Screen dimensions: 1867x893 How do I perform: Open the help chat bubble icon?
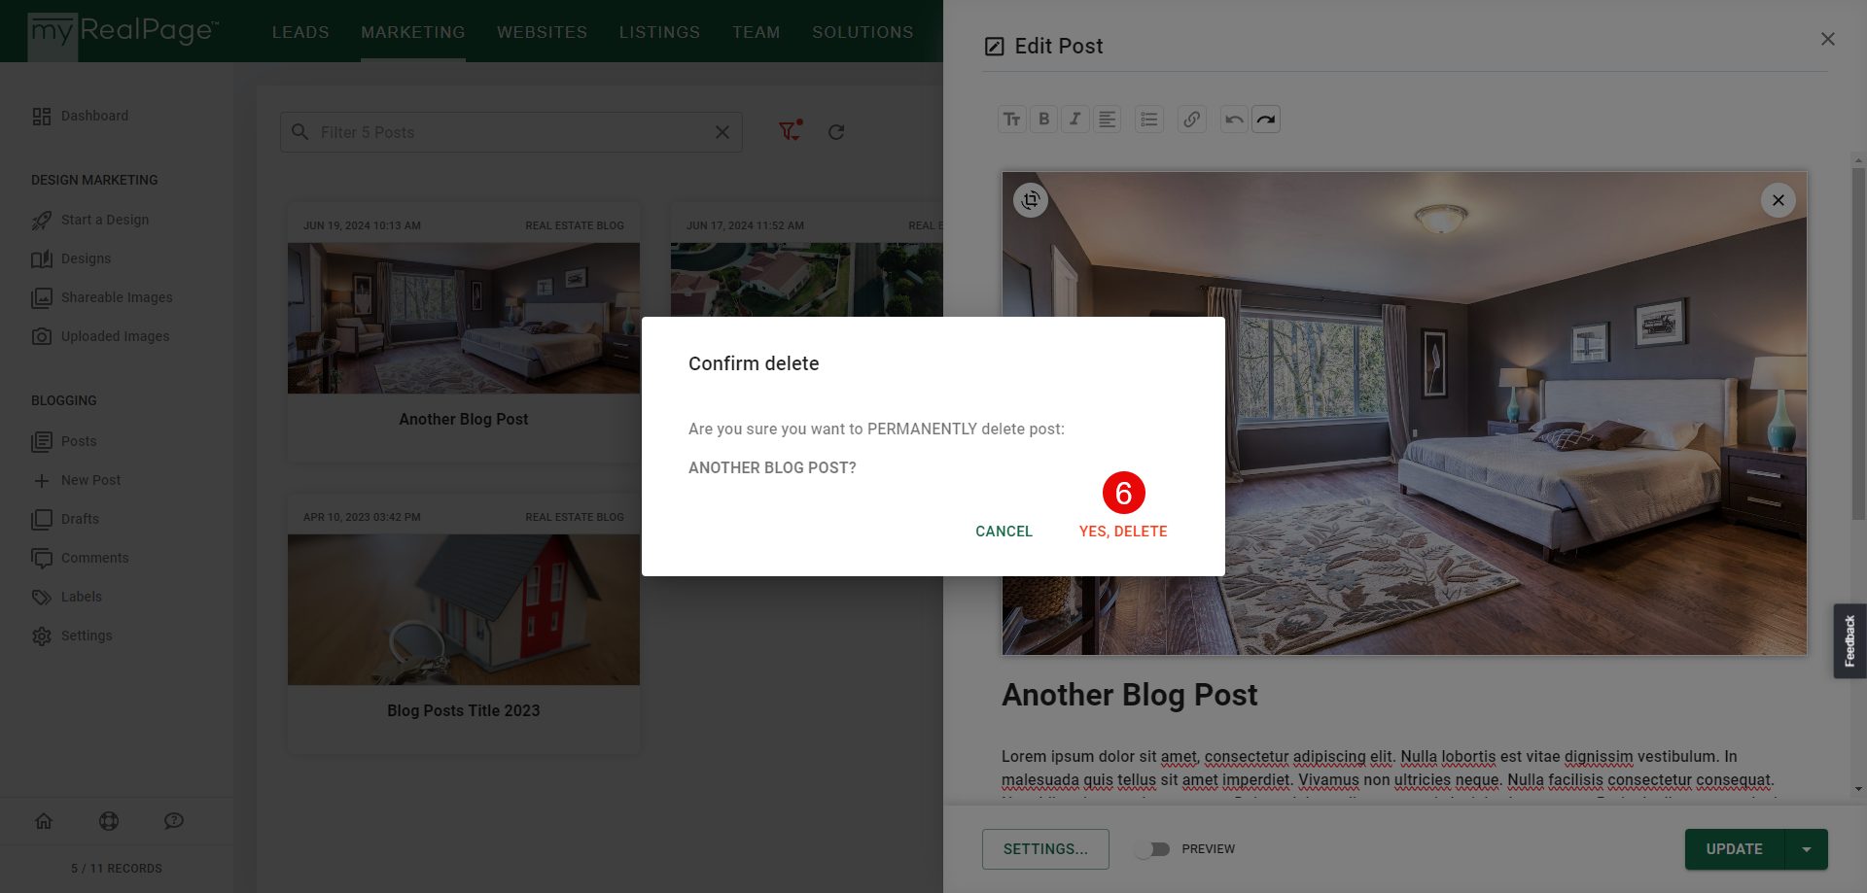174,821
